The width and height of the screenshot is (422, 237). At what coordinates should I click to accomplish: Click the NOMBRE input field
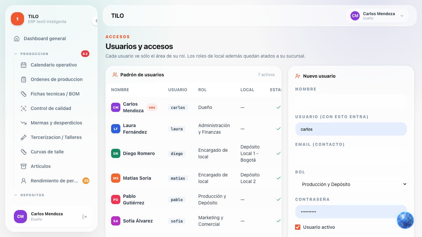351,101
